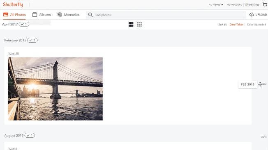
Task: Open the Manhattan Bridge photo thumbnail
Action: click(55, 89)
